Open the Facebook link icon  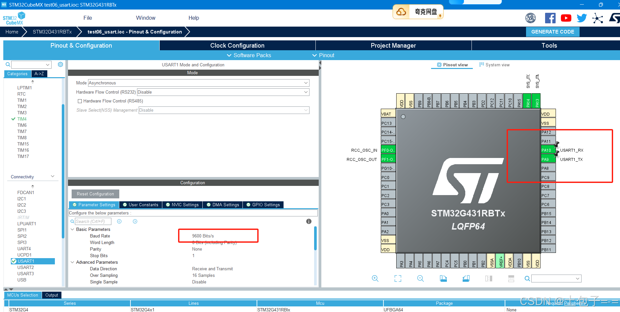pos(550,18)
